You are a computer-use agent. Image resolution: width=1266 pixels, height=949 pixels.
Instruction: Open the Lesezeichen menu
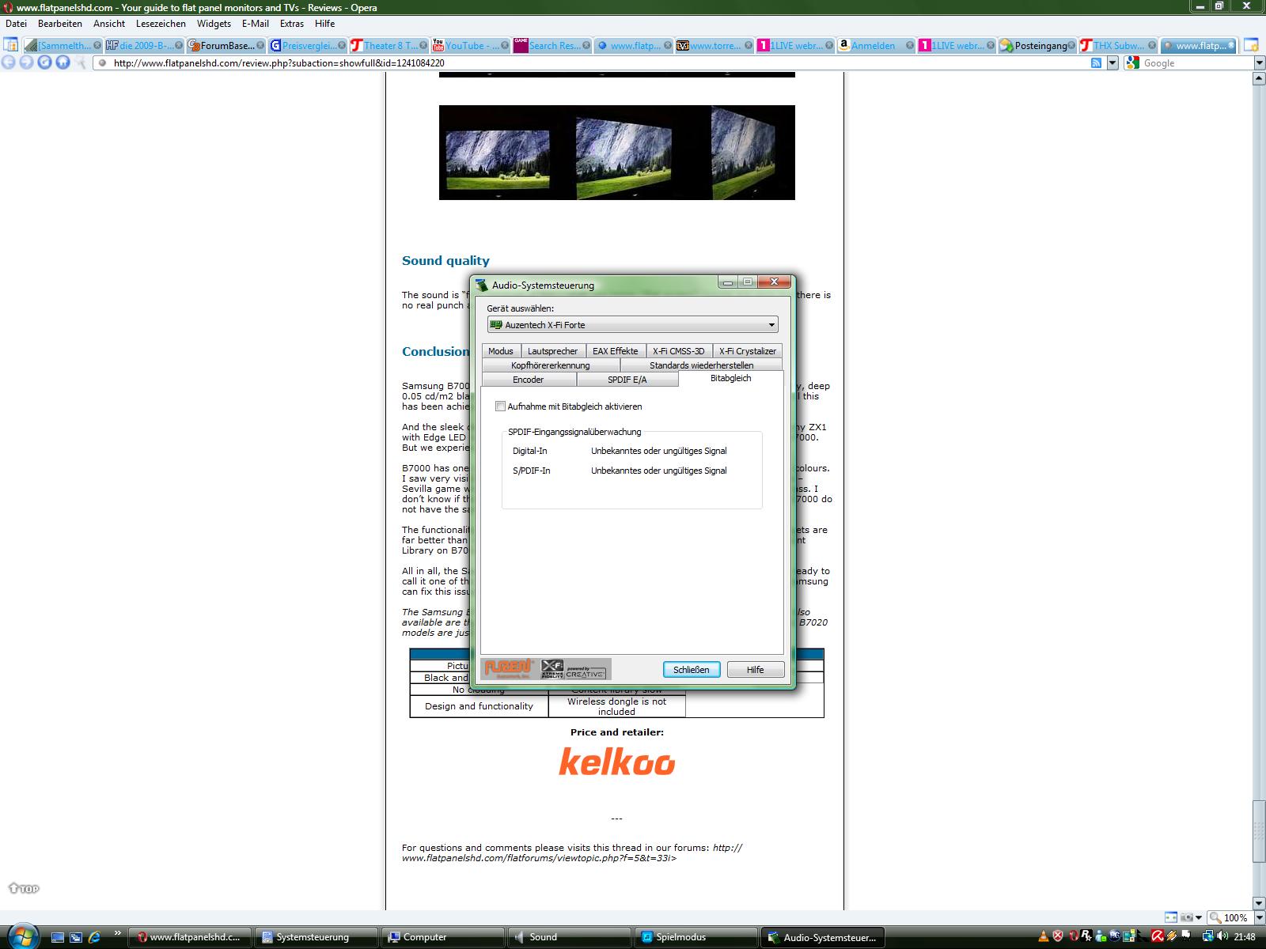[x=161, y=24]
